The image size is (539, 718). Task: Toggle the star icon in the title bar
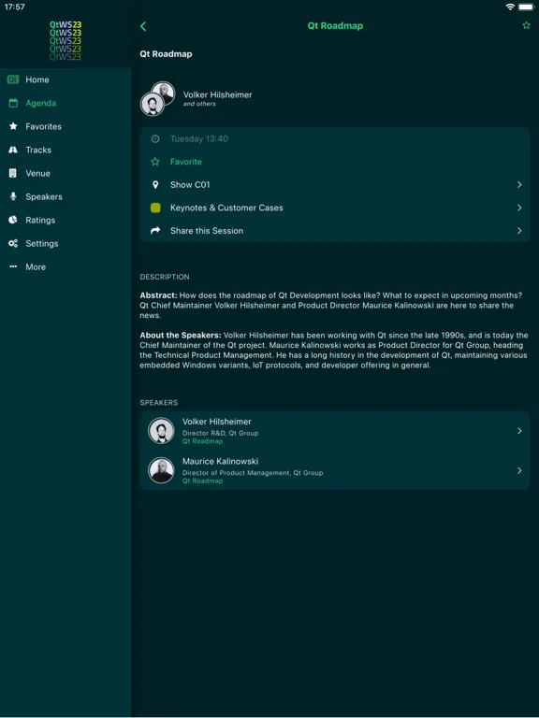tap(526, 25)
